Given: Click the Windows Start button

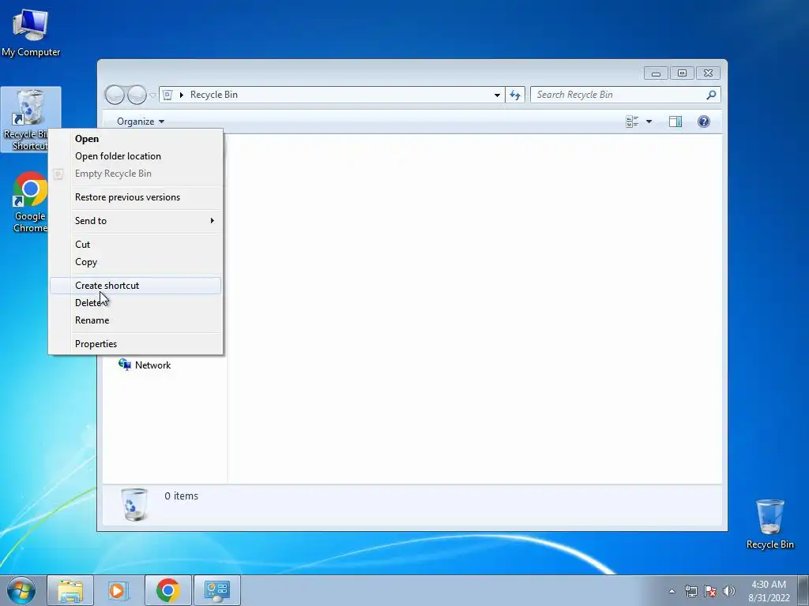Looking at the screenshot, I should coord(21,590).
